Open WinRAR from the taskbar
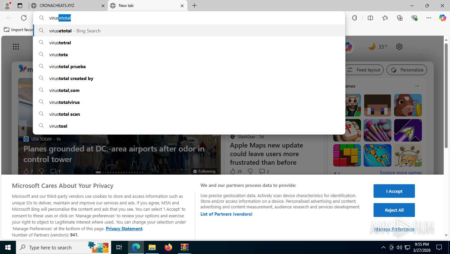The image size is (450, 254). pyautogui.click(x=184, y=247)
